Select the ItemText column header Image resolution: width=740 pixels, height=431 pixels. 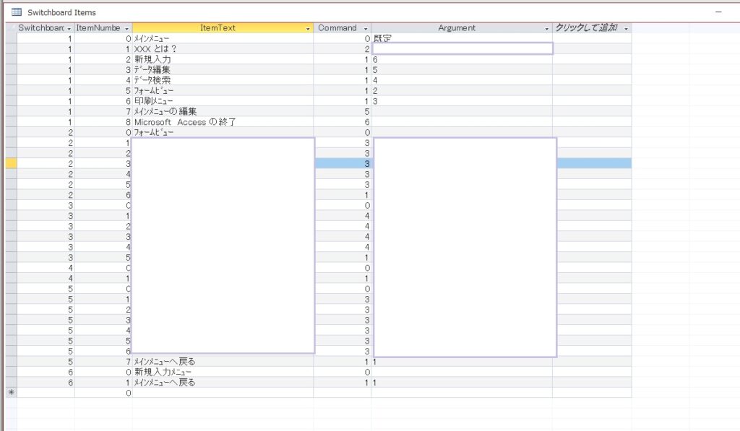pos(218,28)
